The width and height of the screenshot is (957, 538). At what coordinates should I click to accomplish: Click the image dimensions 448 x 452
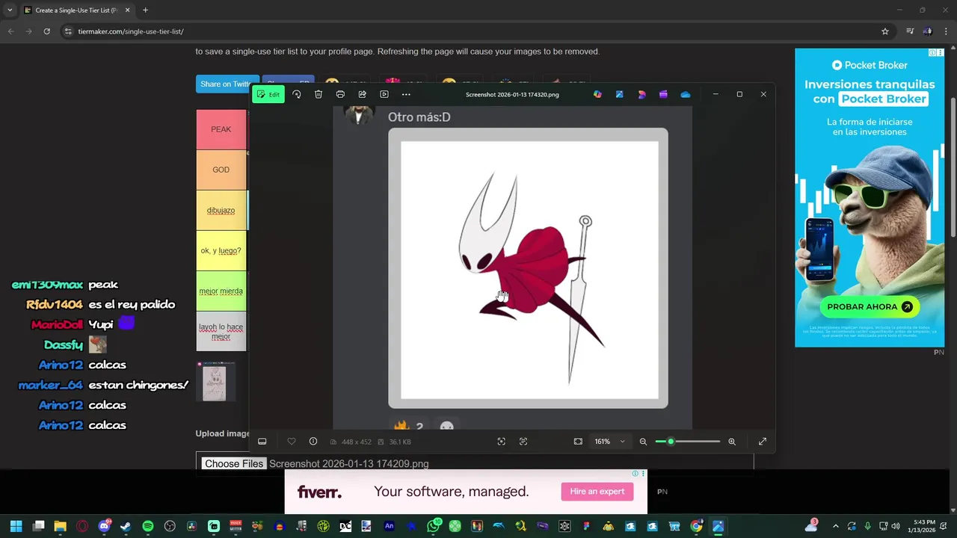click(x=356, y=442)
